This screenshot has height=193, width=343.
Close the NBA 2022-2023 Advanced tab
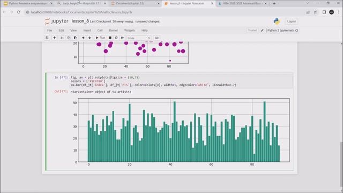tap(266, 4)
